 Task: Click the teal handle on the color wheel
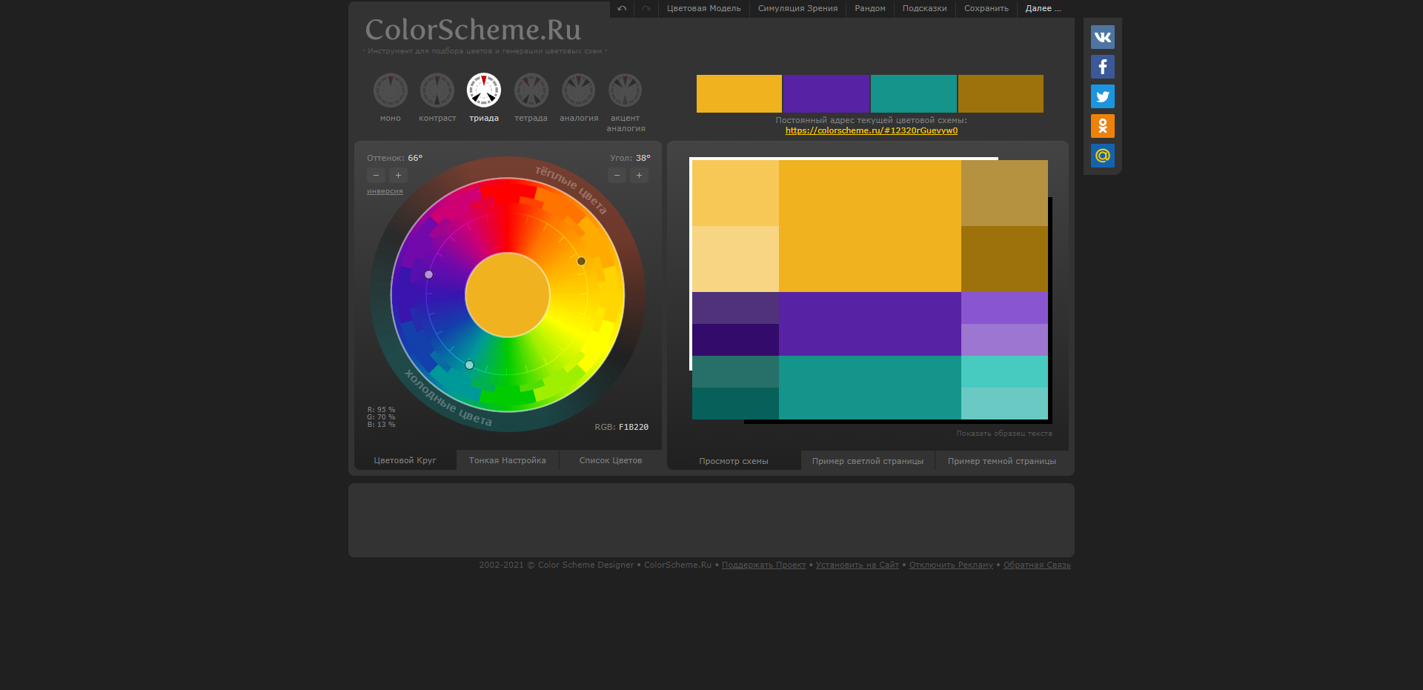(469, 365)
